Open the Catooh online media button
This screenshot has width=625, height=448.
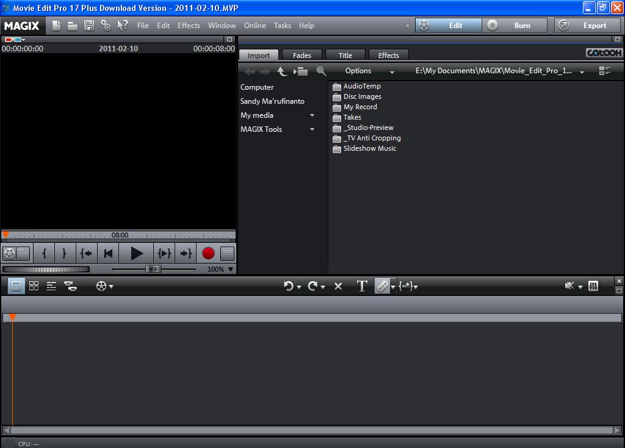pyautogui.click(x=604, y=53)
